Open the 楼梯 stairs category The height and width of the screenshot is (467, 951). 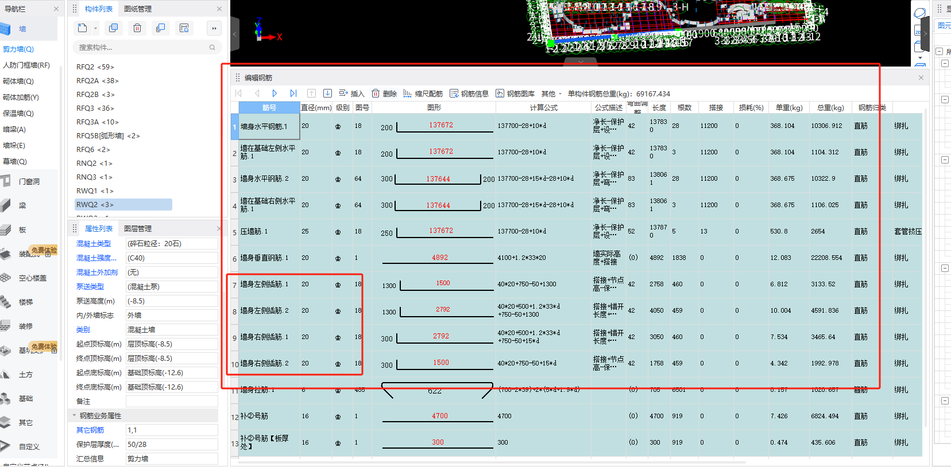point(25,302)
